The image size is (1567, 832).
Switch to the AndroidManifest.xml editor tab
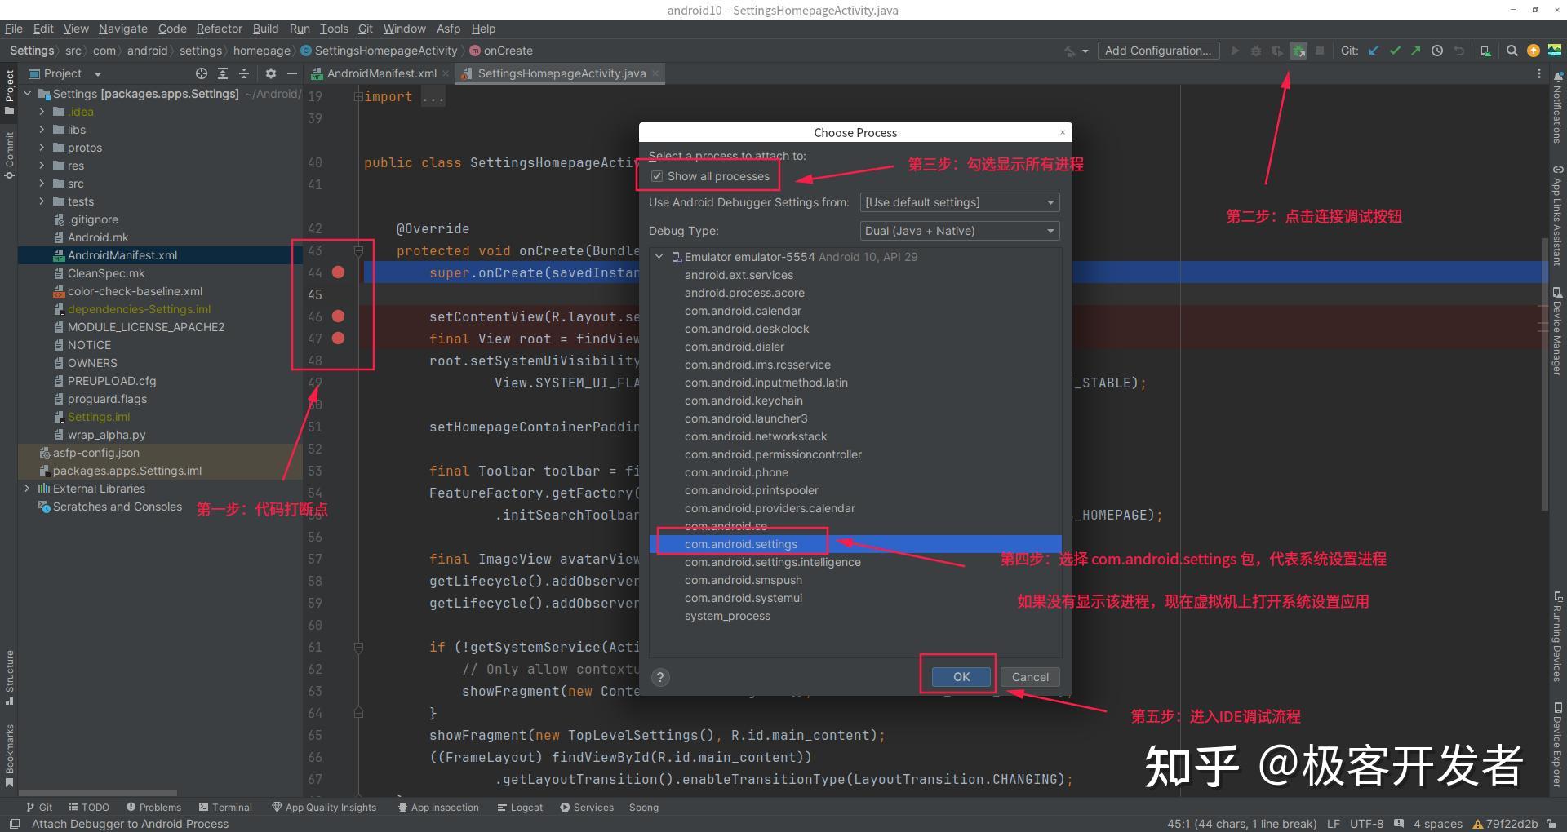point(380,73)
